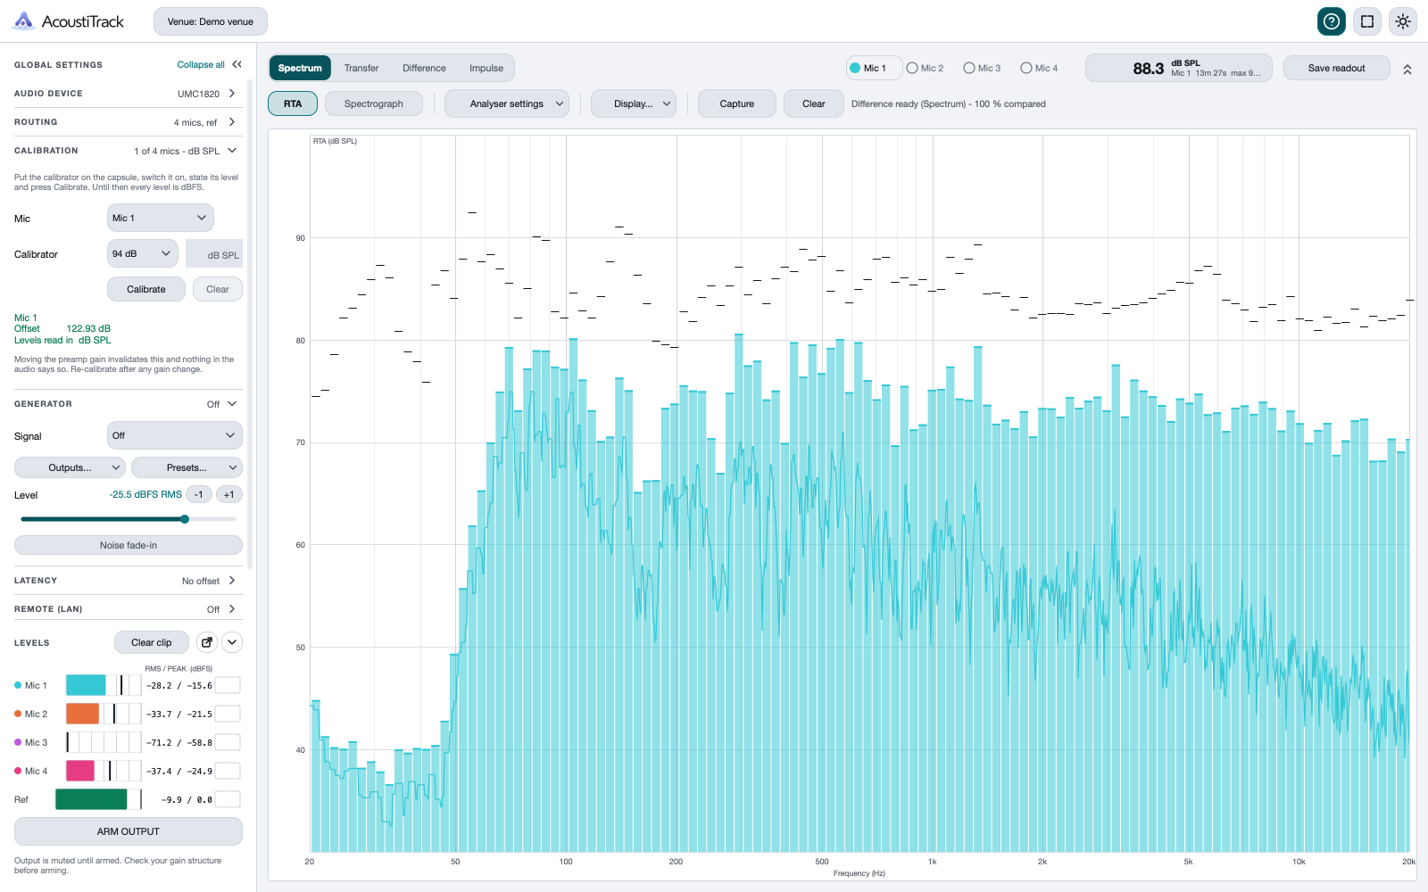The image size is (1428, 892).
Task: Expand the Remote (LAN) section
Action: [x=129, y=609]
